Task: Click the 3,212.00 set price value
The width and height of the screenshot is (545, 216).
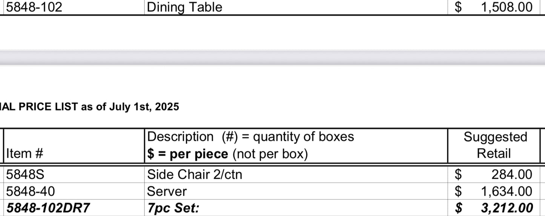Action: pyautogui.click(x=507, y=208)
